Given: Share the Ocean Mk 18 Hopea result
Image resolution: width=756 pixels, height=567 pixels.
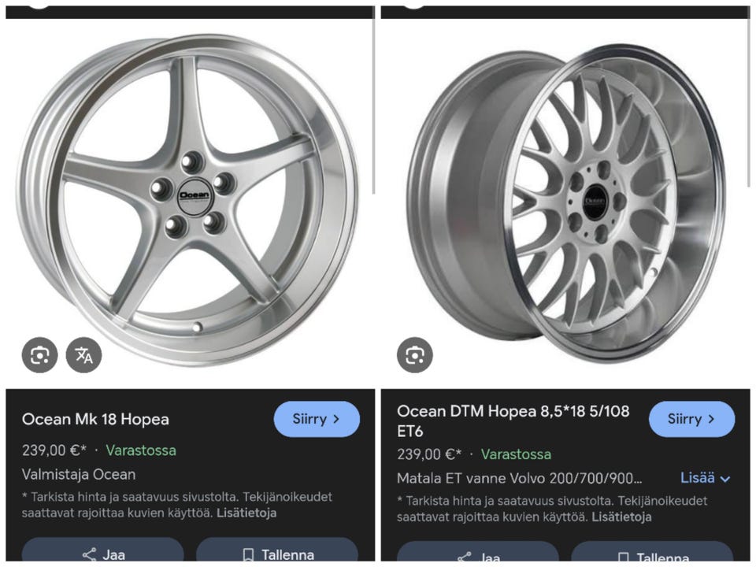Looking at the screenshot, I should [x=102, y=554].
